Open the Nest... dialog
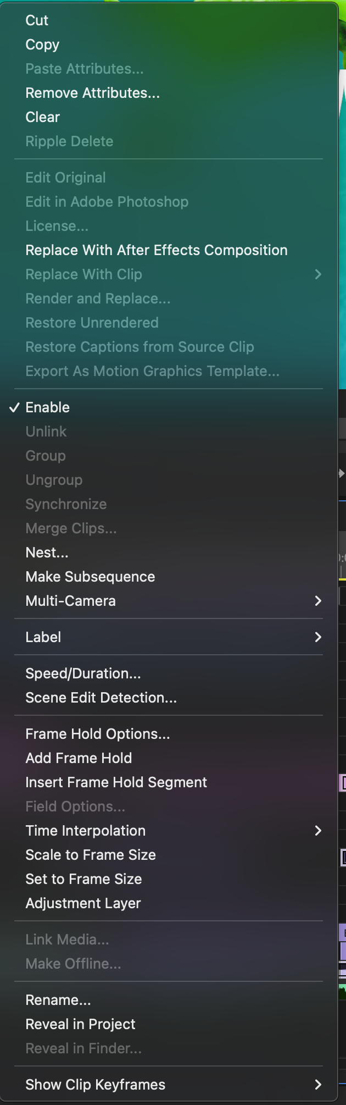The height and width of the screenshot is (1105, 346). pyautogui.click(x=47, y=552)
